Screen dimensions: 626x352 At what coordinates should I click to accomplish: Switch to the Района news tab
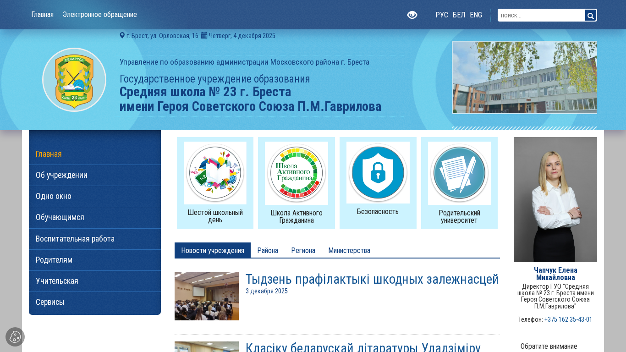pyautogui.click(x=268, y=250)
